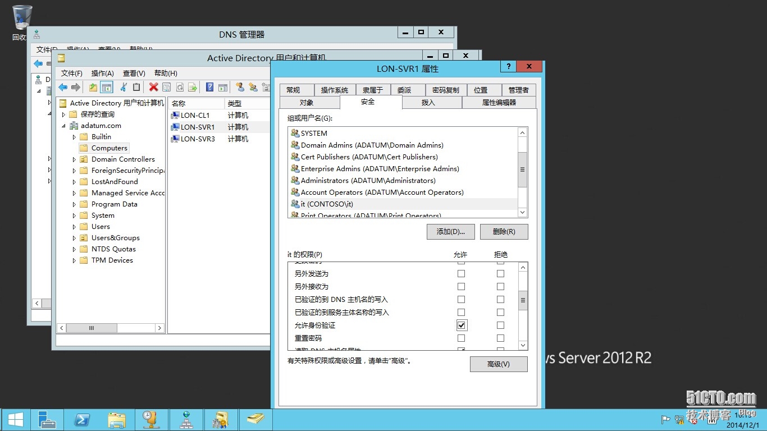Launch PowerShell from the taskbar
The image size is (767, 431).
(x=83, y=420)
